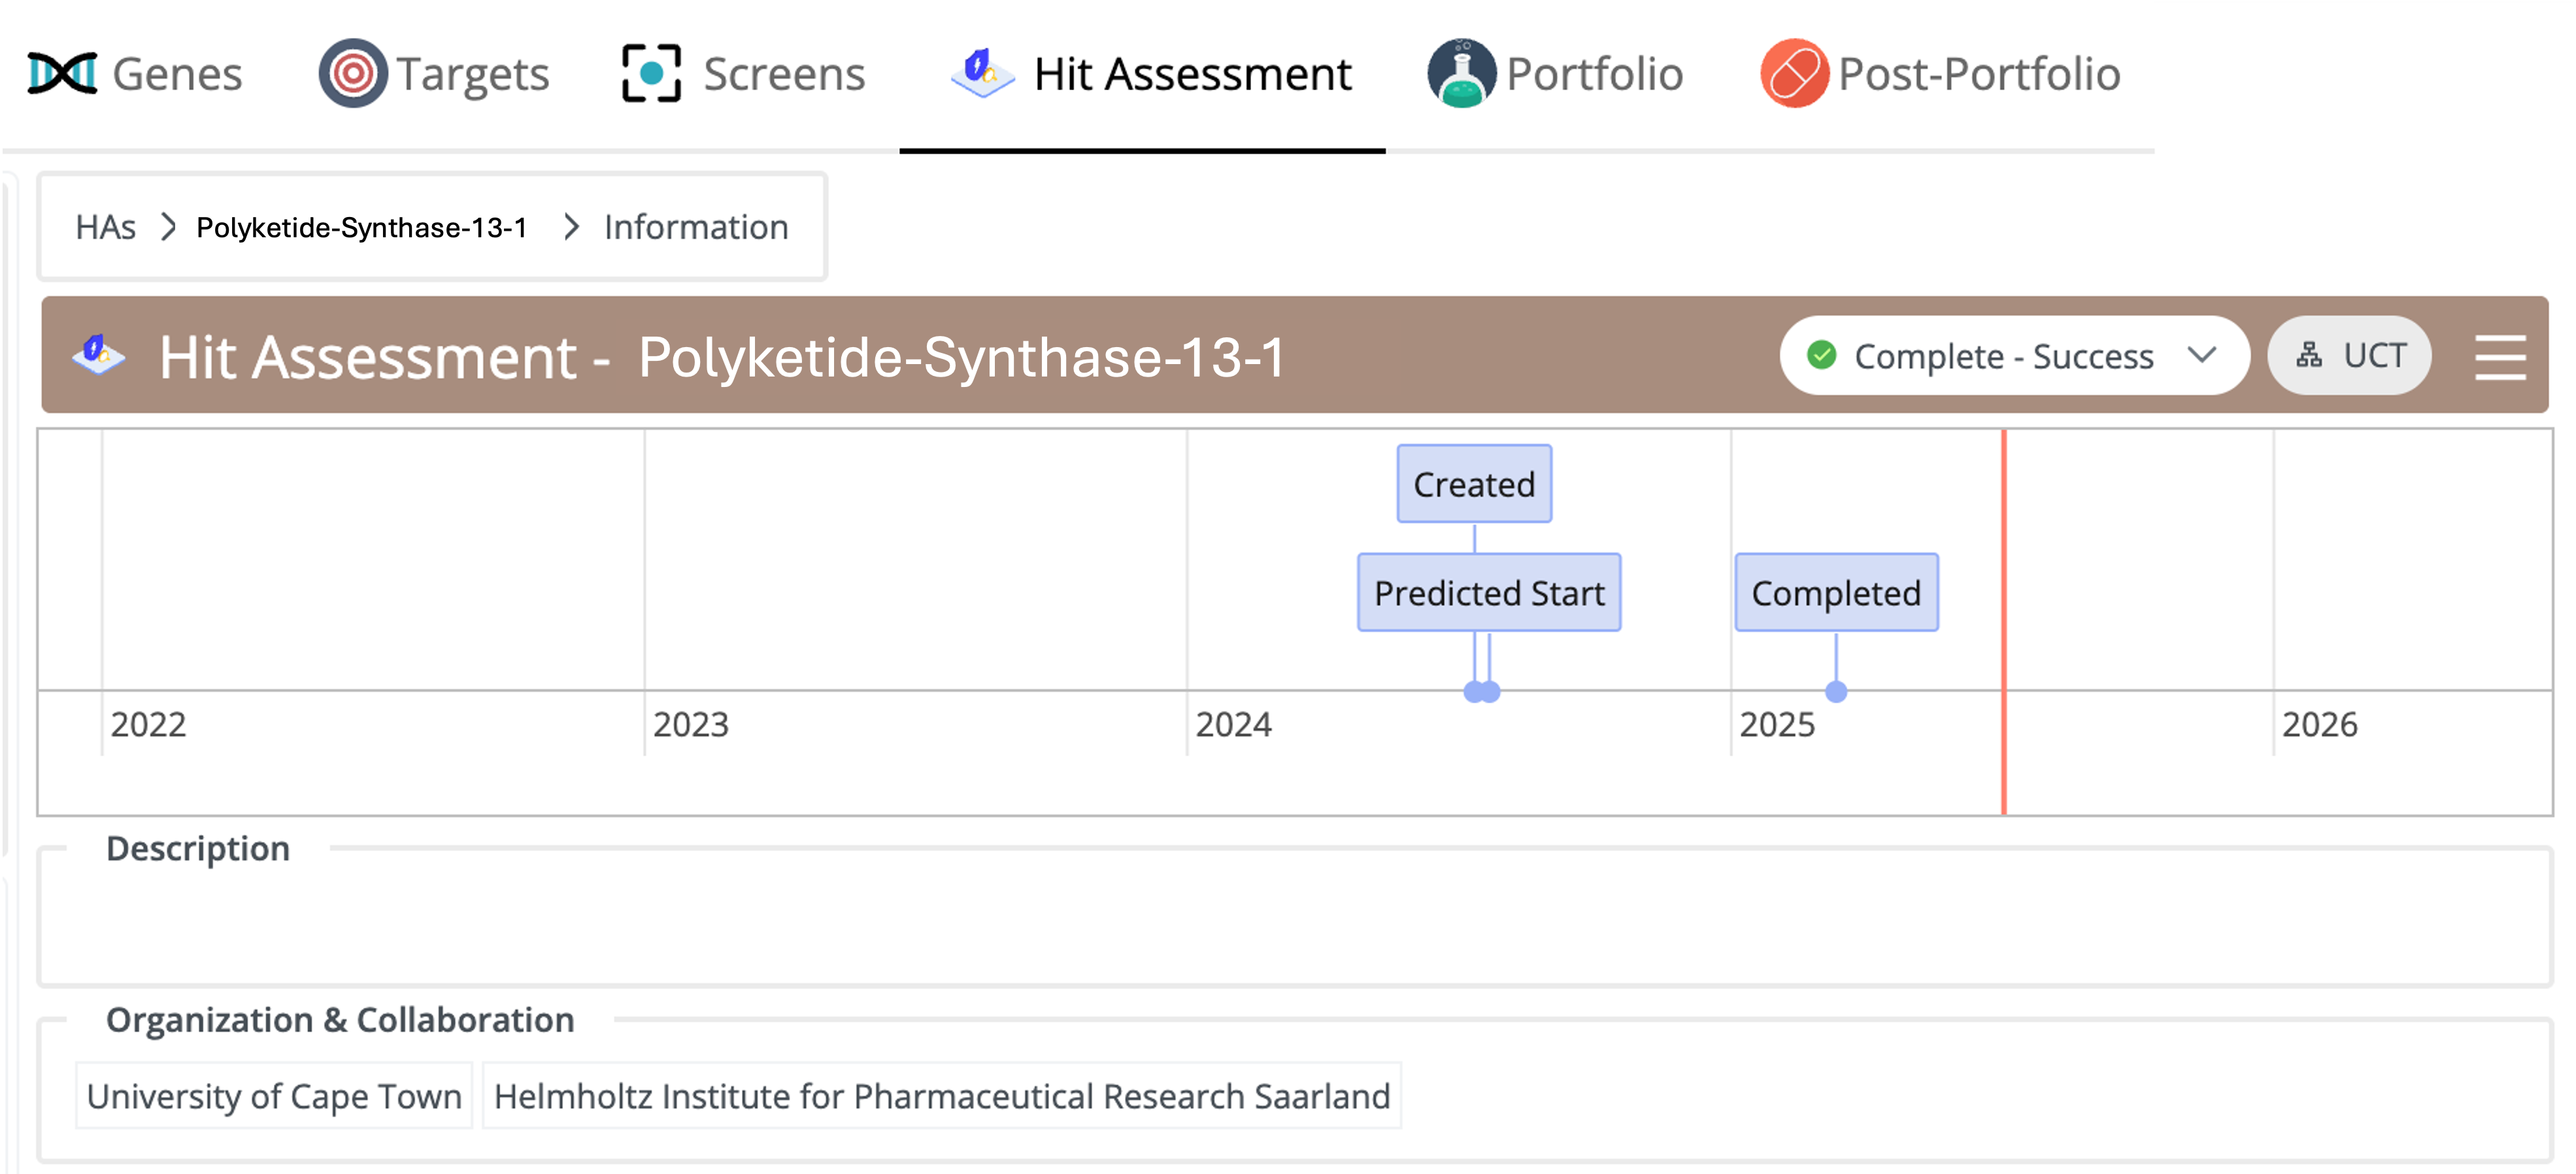Viewport: 2576px width, 1174px height.
Task: Click the chevron before Information breadcrumb
Action: (x=571, y=227)
